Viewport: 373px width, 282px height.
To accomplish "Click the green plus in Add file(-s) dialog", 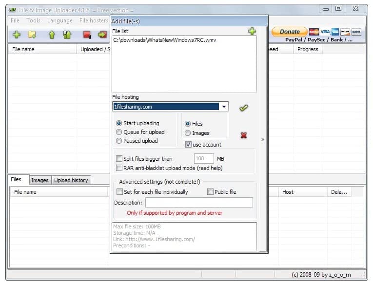I will point(252,31).
